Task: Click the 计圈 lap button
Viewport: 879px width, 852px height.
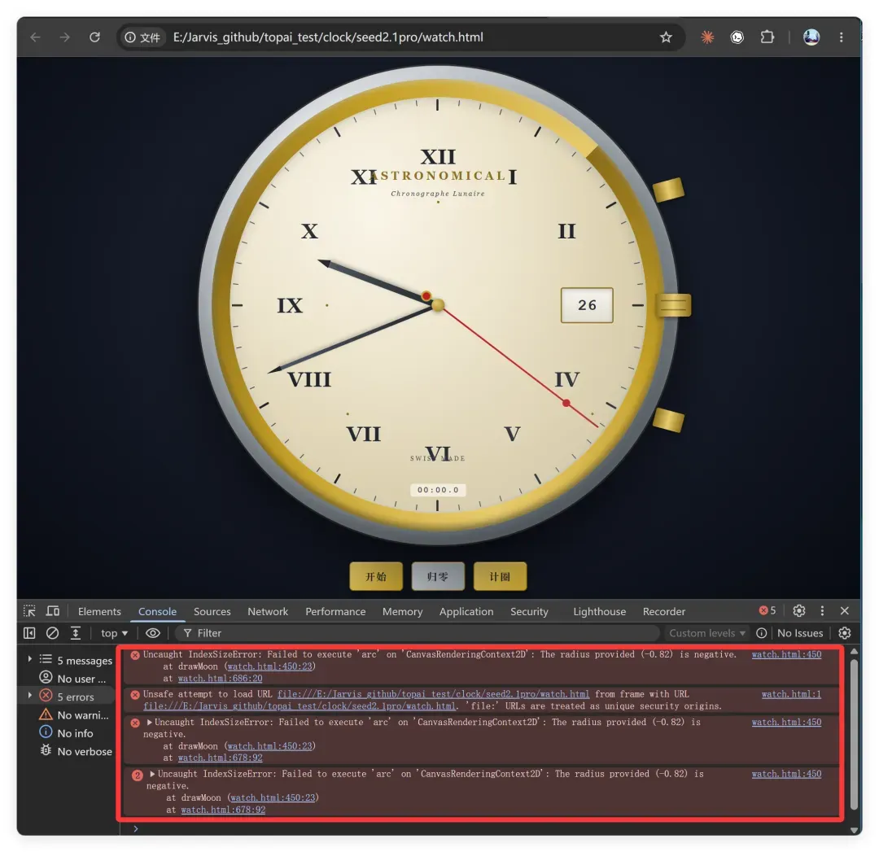Action: [500, 576]
